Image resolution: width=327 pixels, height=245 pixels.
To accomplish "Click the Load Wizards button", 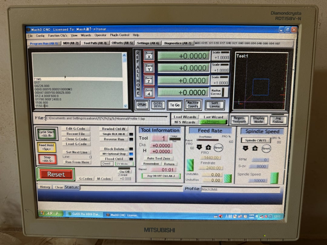I will click(x=185, y=117).
